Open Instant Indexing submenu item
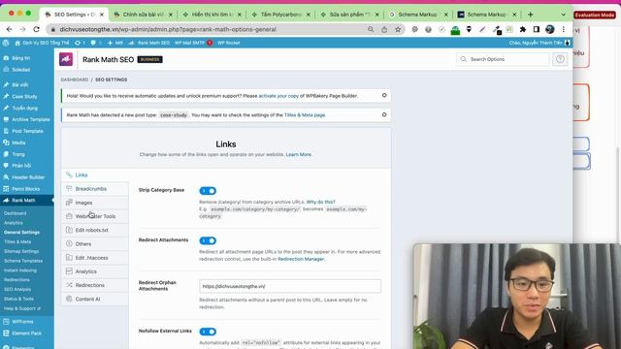 pos(20,270)
